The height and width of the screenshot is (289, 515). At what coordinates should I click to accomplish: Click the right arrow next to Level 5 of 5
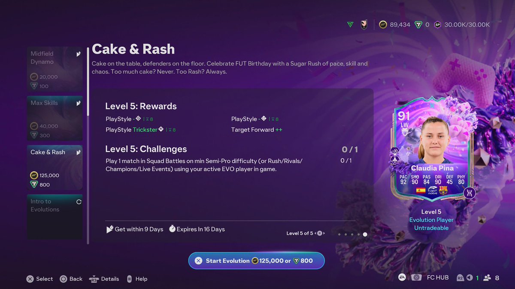pyautogui.click(x=324, y=233)
